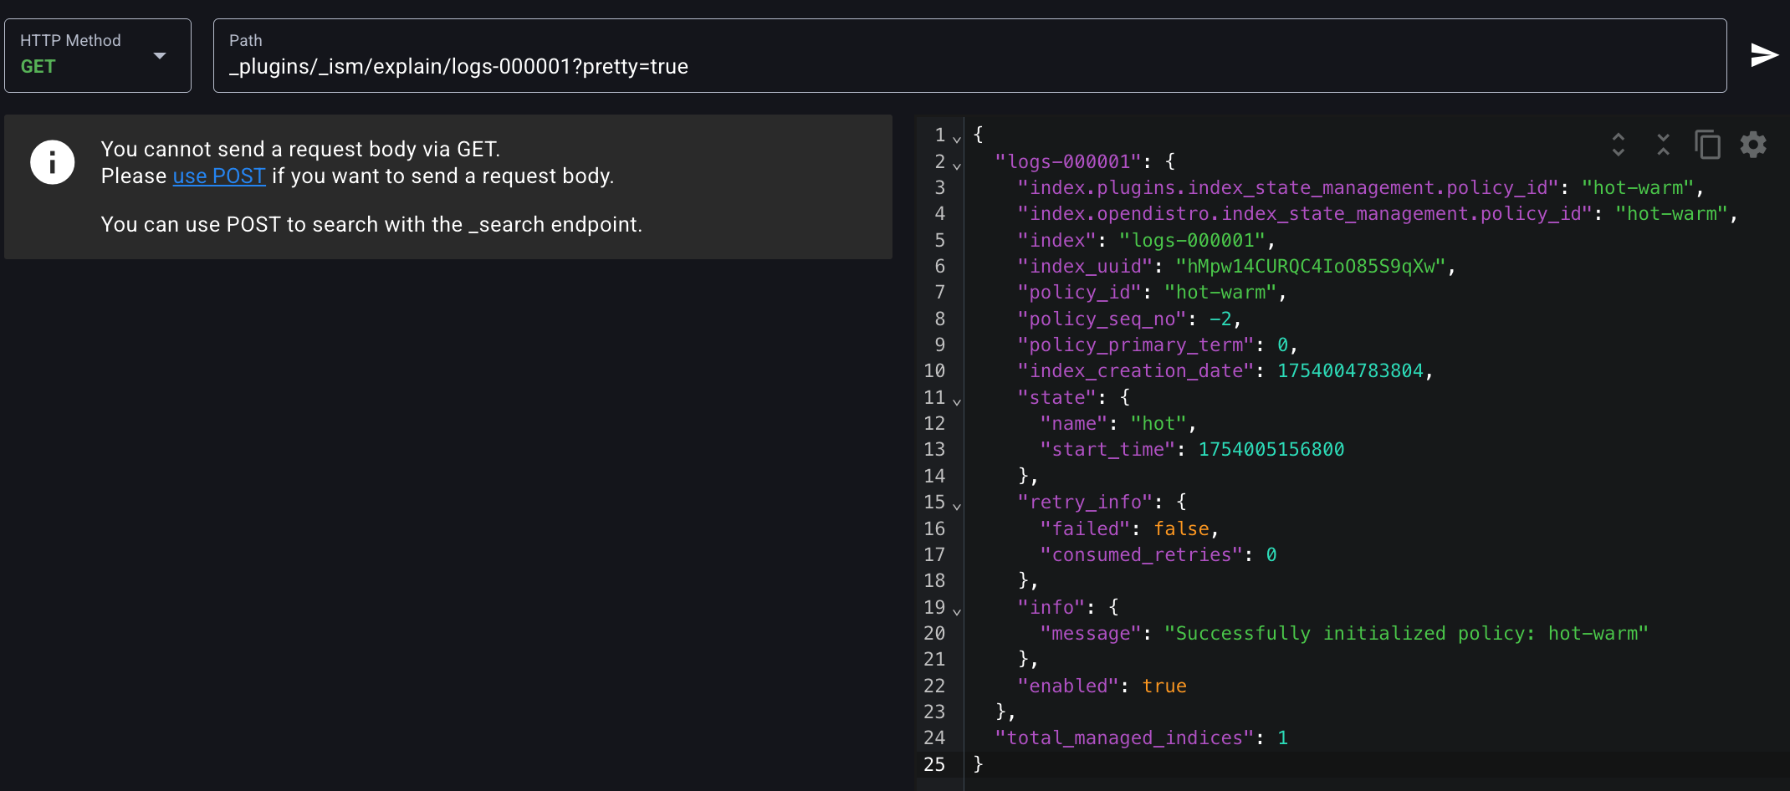Viewport: 1790px width, 791px height.
Task: Collapse all JSON folds in response
Action: [1663, 145]
